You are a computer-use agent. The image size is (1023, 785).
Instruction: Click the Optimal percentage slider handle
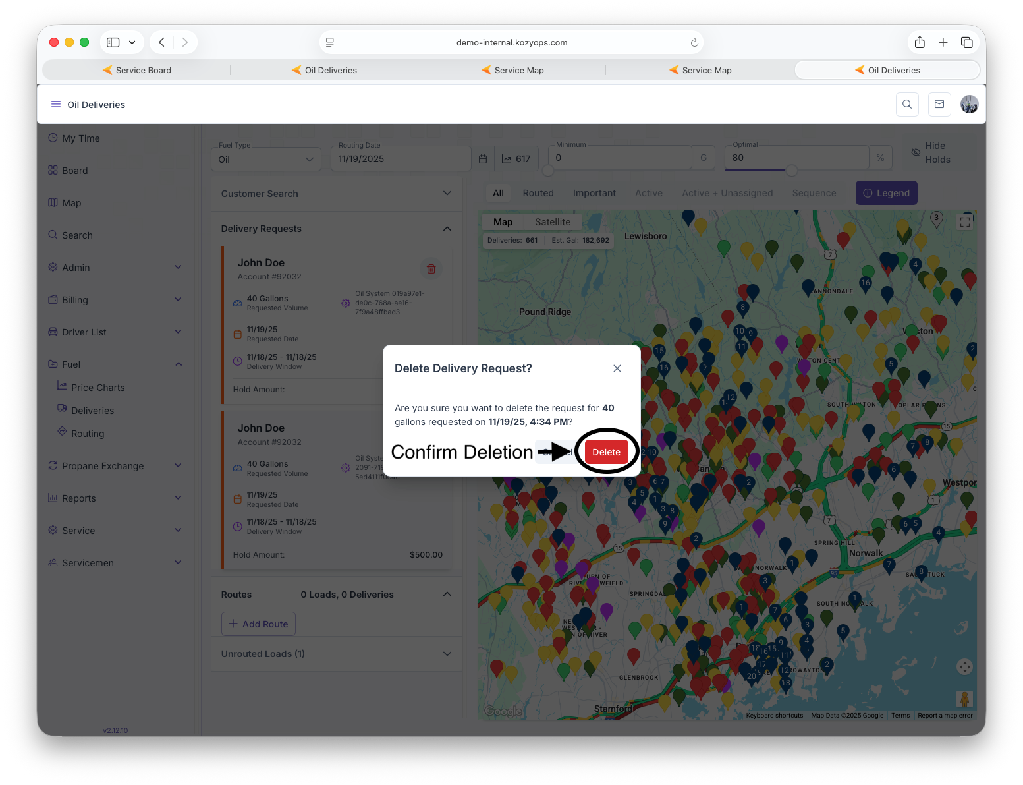[x=792, y=171]
